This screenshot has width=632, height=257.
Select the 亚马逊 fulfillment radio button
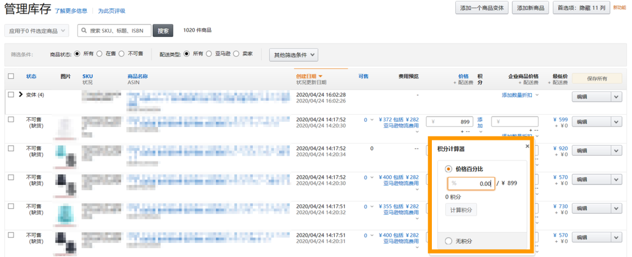click(x=208, y=54)
